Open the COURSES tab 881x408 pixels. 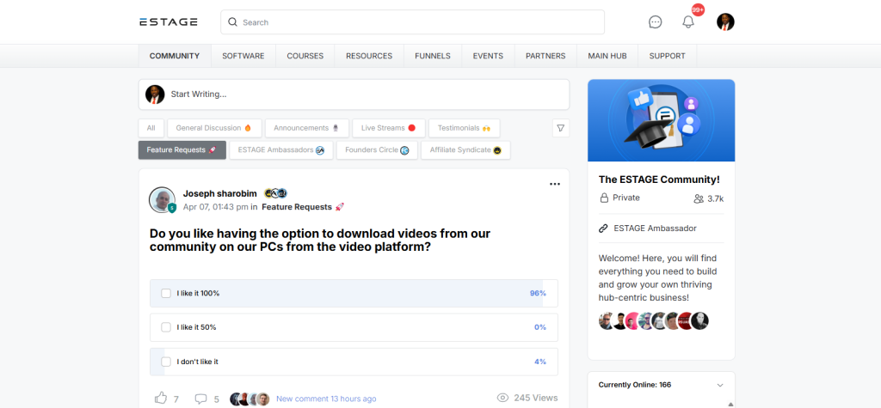(305, 56)
